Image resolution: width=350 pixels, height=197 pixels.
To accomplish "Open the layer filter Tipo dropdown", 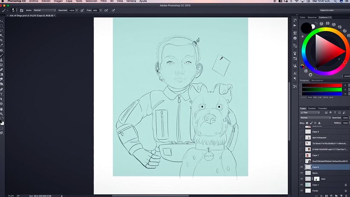I will tap(310, 112).
